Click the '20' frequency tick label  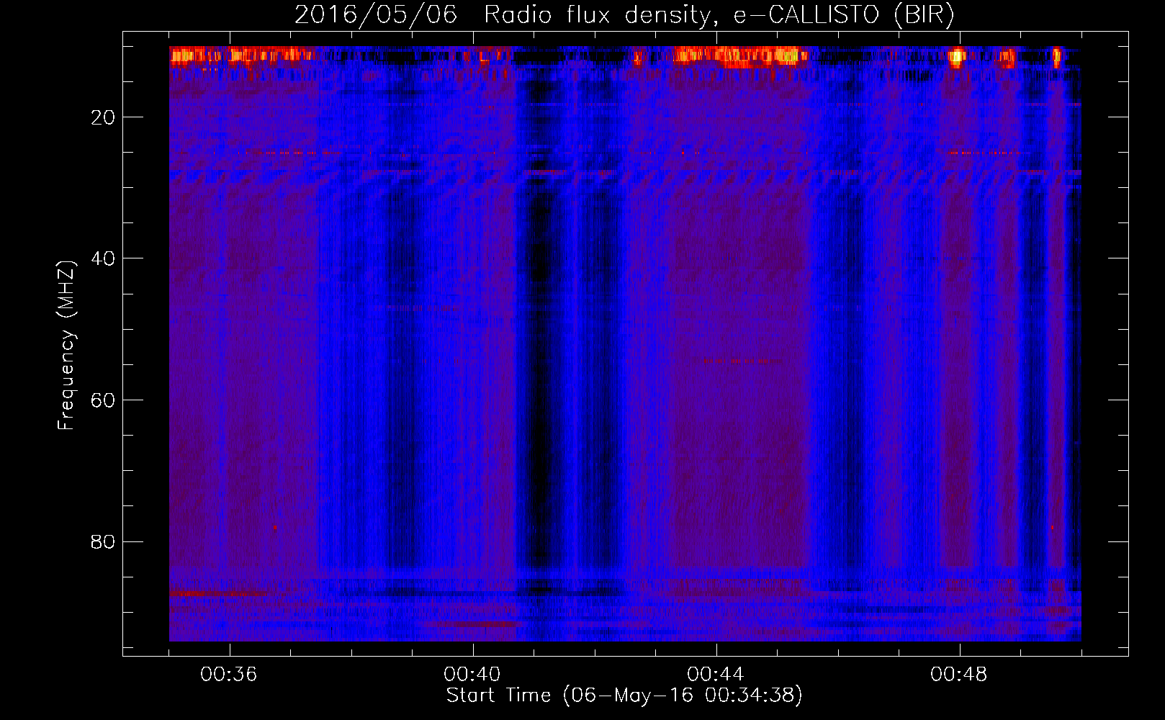[103, 117]
